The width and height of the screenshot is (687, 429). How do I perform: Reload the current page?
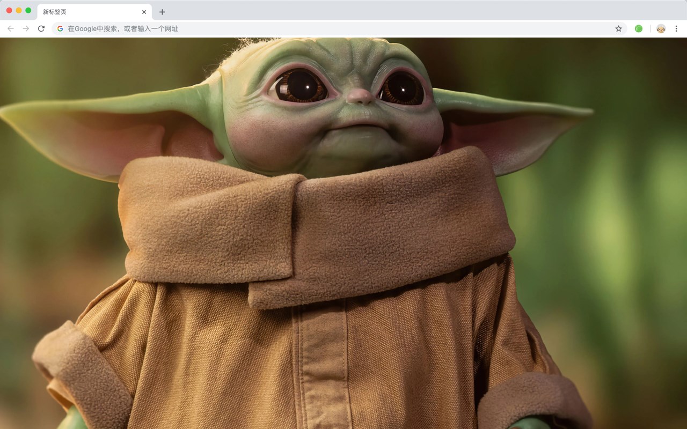pyautogui.click(x=41, y=28)
